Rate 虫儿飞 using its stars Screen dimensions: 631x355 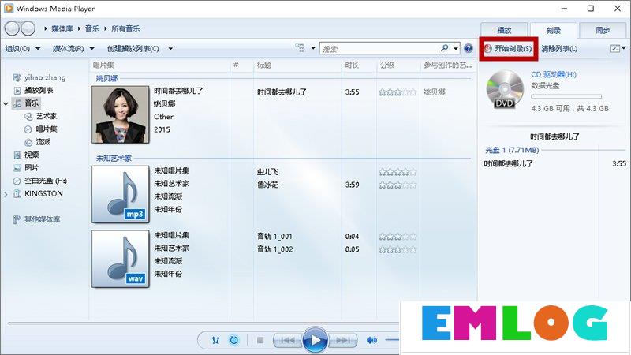(398, 172)
